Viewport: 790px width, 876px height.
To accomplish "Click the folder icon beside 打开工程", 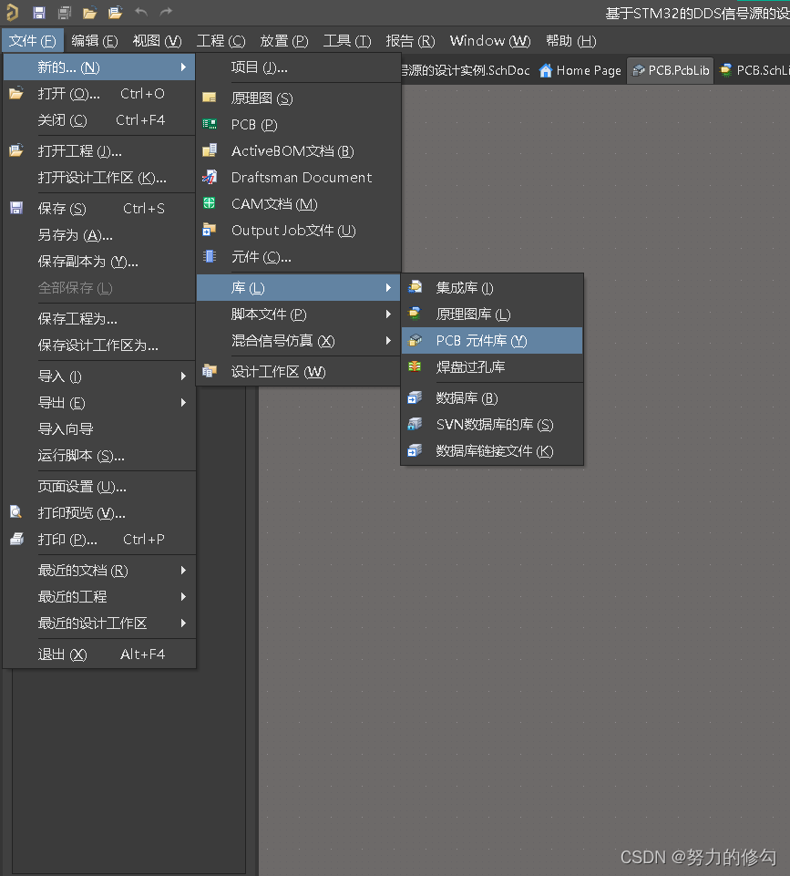I will pyautogui.click(x=16, y=150).
